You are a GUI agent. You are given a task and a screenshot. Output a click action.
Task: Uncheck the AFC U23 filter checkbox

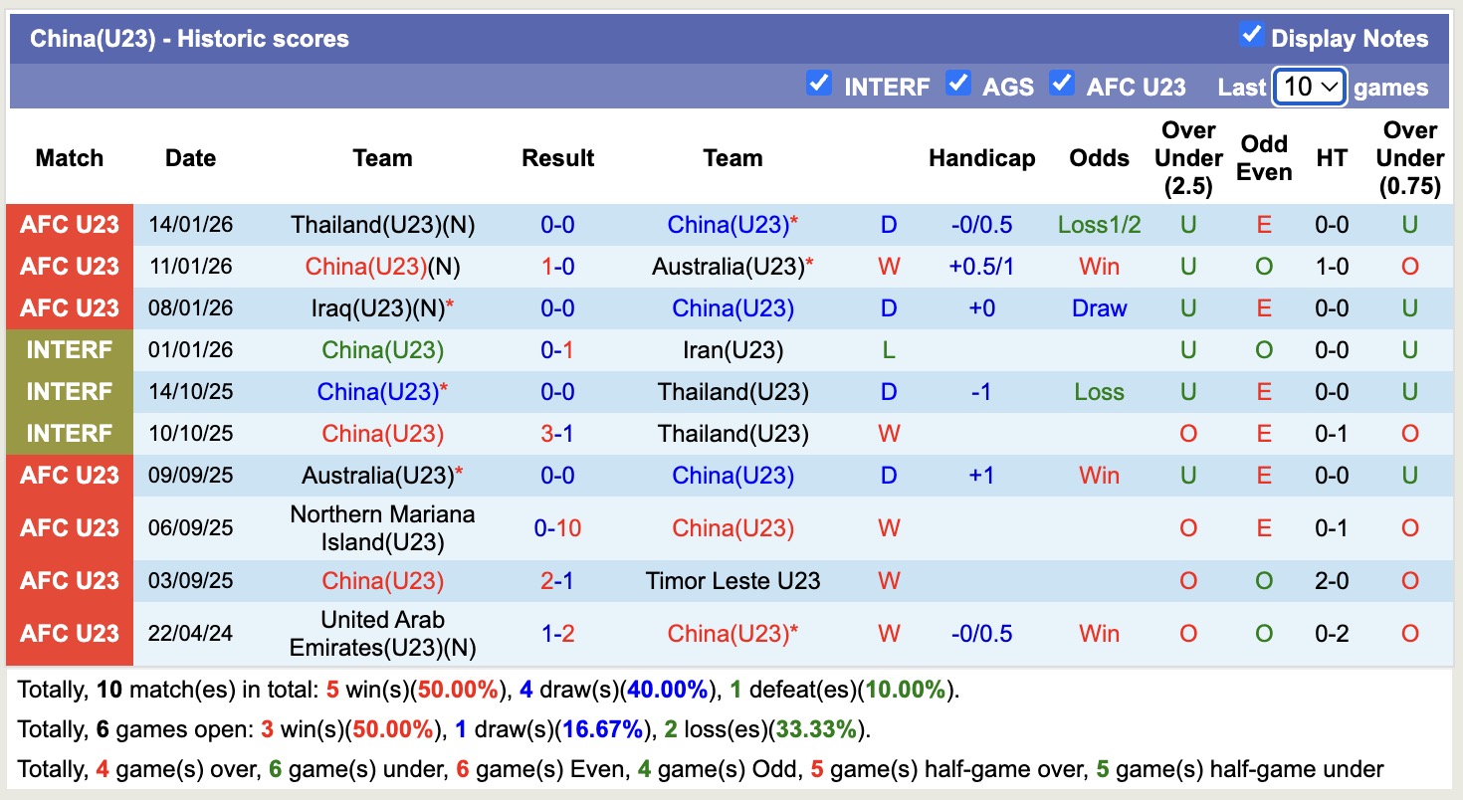[x=1062, y=84]
